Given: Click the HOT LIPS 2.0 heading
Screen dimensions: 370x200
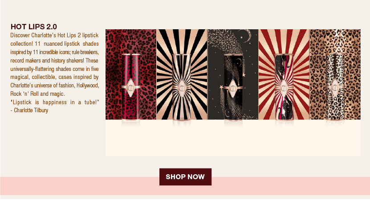Looking at the screenshot, I should click(x=34, y=27).
